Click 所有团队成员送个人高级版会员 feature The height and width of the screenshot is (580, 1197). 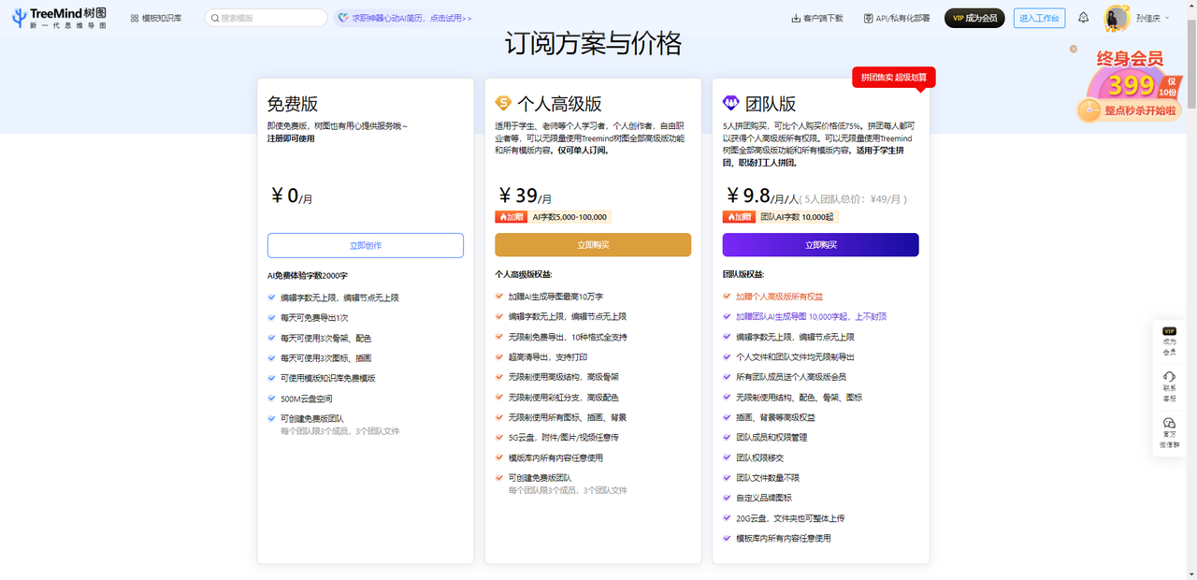click(791, 377)
